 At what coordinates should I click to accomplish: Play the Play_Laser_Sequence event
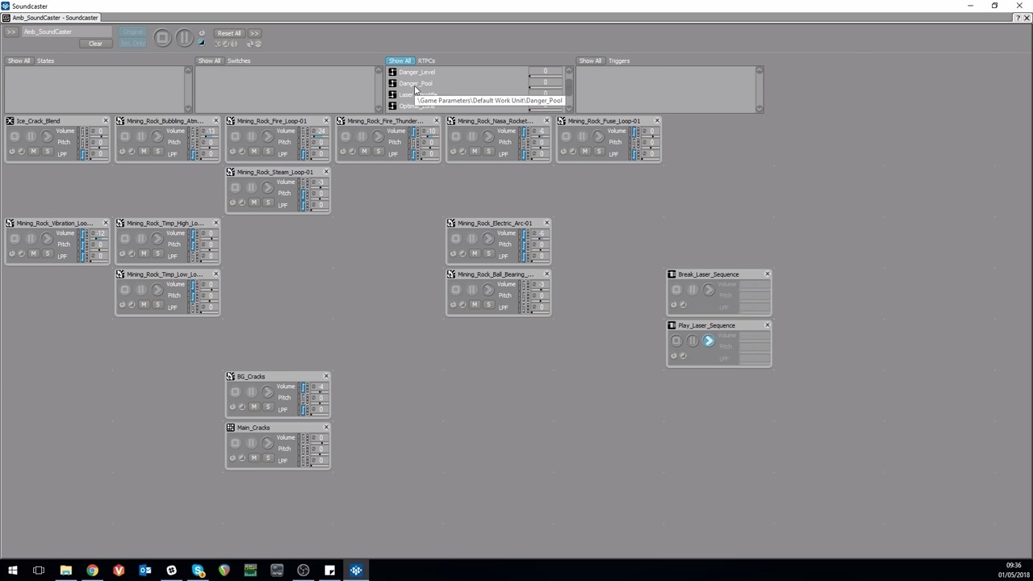(709, 341)
